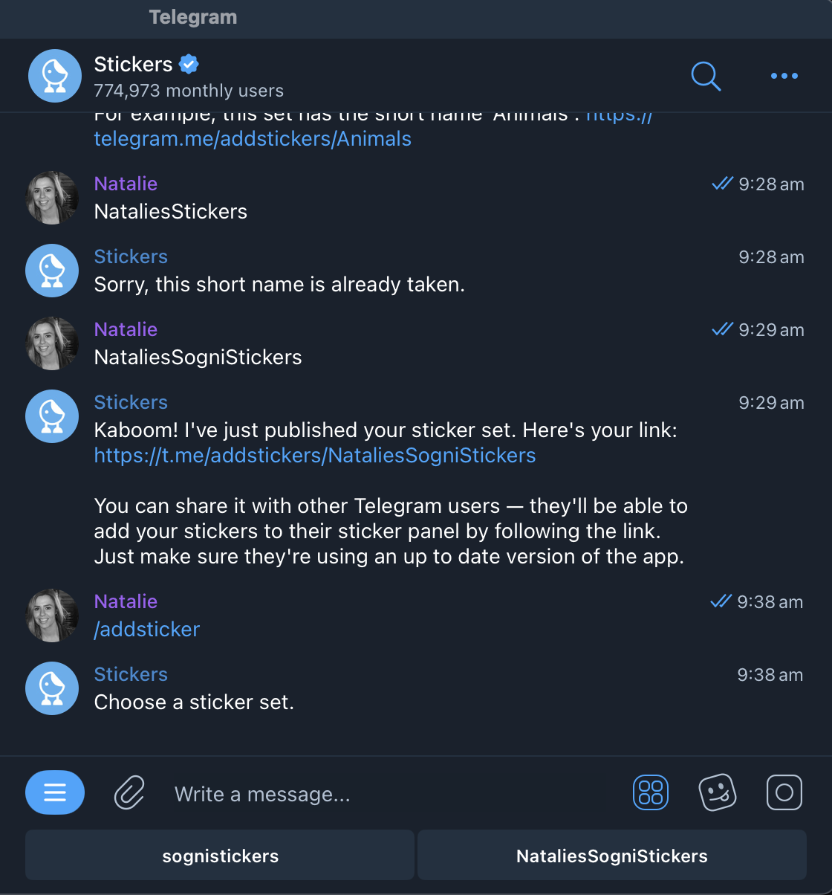Click the verified badge next to Stickers

189,64
